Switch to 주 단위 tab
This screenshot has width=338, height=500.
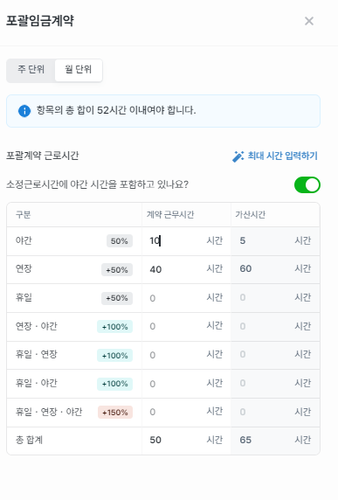[x=31, y=70]
